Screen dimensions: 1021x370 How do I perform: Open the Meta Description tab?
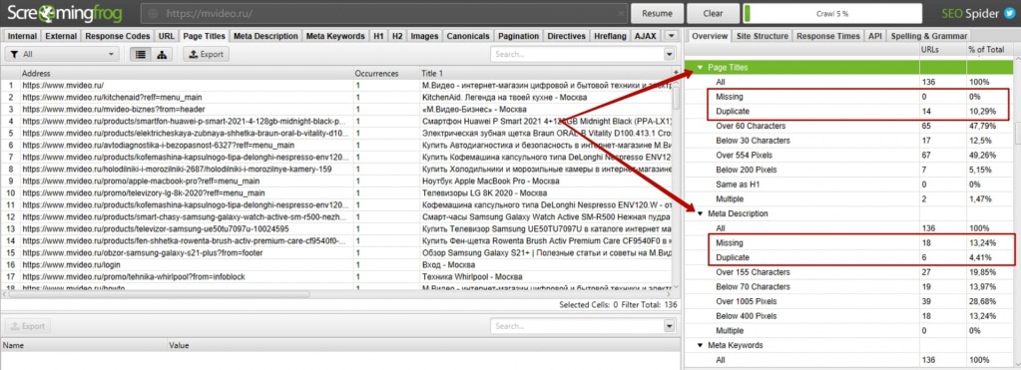click(x=265, y=37)
